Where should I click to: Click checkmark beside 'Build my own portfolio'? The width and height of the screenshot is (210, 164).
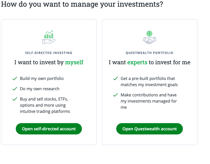(15, 78)
